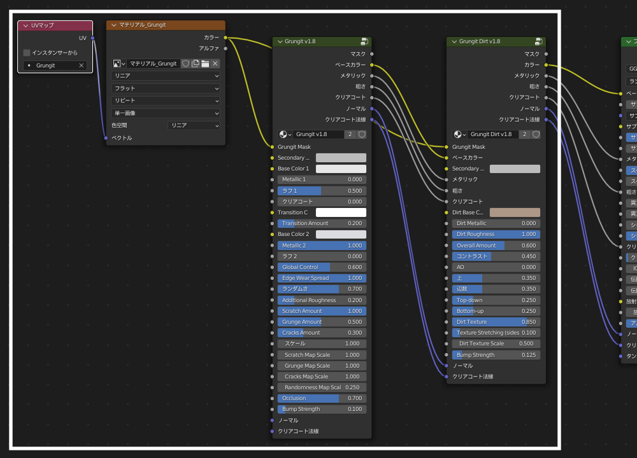637x458 pixels.
Task: Click the Dirt Roughness slider
Action: coord(496,235)
